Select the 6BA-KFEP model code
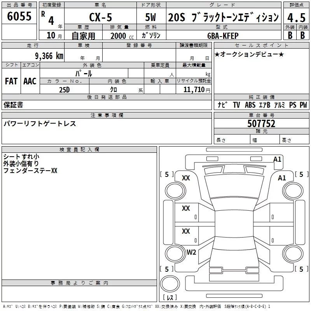311x311 pixels. (223, 36)
